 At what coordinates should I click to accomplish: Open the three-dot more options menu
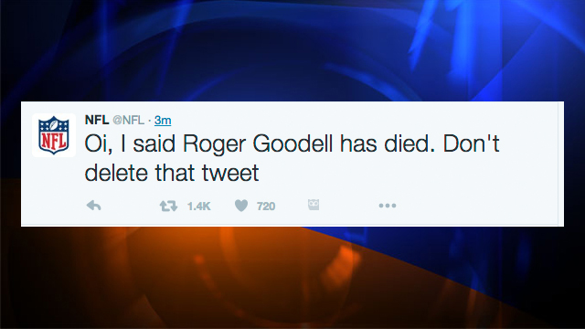(x=388, y=206)
